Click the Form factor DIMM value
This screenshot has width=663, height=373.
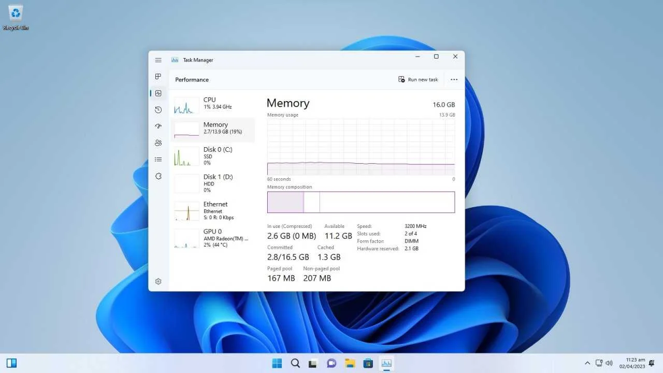(411, 241)
